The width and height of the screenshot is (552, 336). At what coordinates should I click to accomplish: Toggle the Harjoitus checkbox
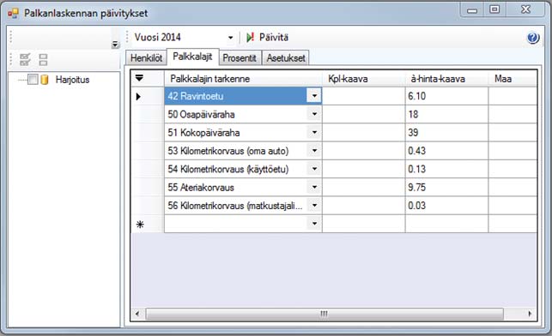33,80
